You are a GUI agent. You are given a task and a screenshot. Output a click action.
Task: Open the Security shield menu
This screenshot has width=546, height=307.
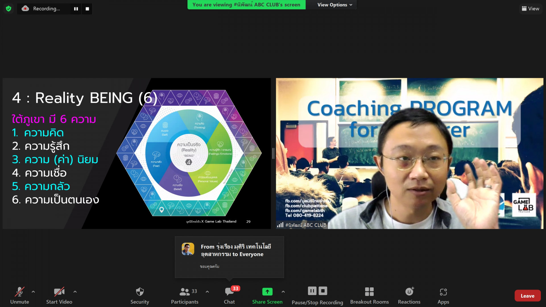tap(140, 296)
